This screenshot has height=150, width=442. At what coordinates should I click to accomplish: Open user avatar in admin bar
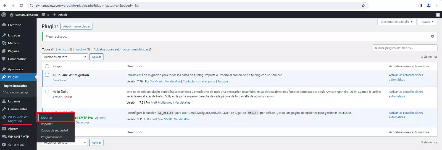pos(438,15)
